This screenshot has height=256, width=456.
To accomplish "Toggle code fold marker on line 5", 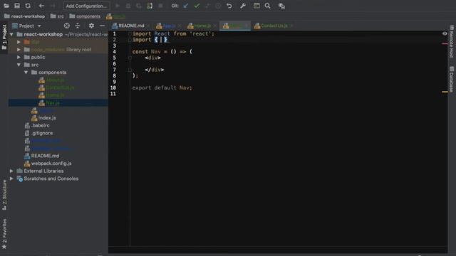I will 130,58.
